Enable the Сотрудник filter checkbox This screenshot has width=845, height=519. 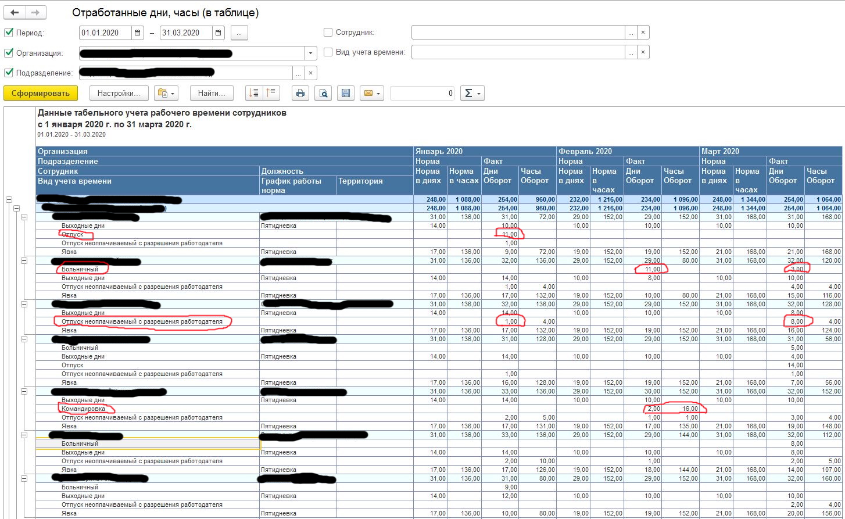pyautogui.click(x=328, y=33)
